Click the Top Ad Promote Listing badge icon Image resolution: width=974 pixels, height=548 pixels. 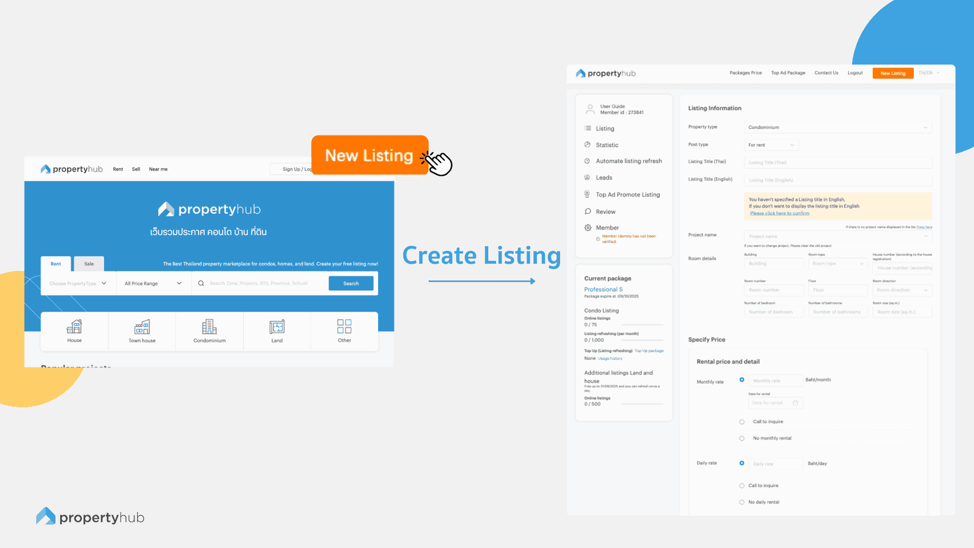587,194
